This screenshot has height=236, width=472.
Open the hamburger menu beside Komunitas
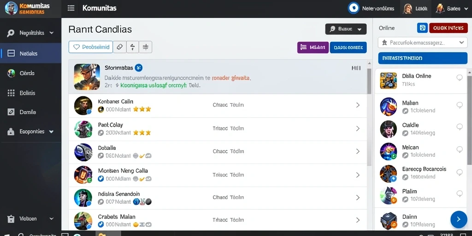click(x=71, y=8)
